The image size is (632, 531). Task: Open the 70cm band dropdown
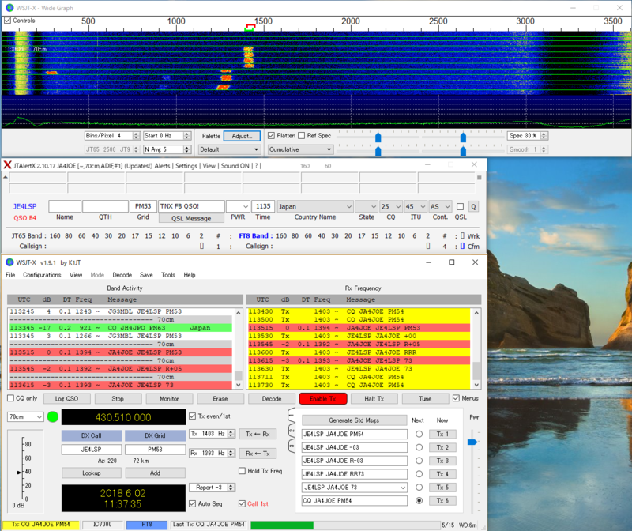click(24, 416)
